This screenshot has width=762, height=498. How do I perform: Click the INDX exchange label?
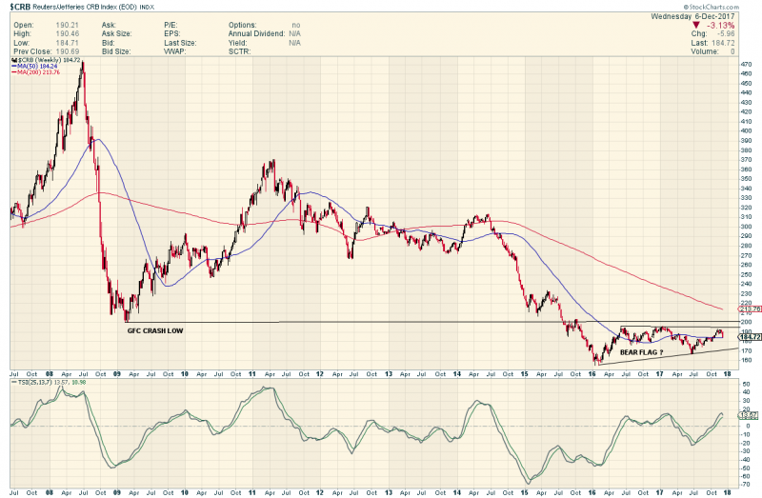[x=147, y=8]
